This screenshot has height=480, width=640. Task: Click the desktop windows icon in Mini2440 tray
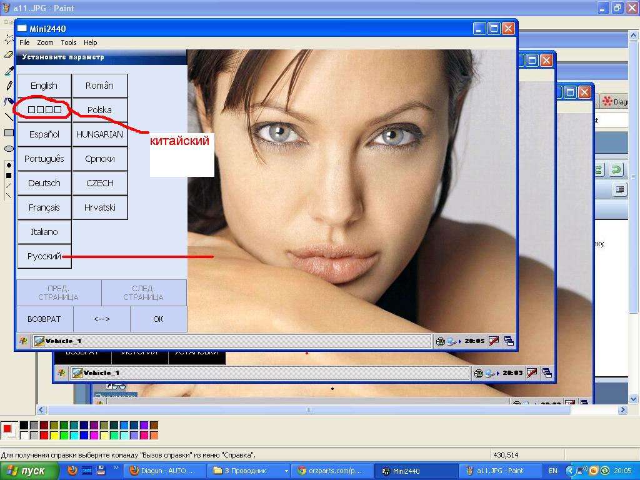click(x=509, y=341)
